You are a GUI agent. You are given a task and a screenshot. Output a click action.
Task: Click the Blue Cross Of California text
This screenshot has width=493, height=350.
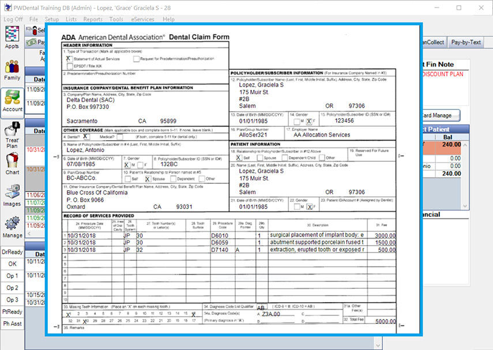pos(97,193)
